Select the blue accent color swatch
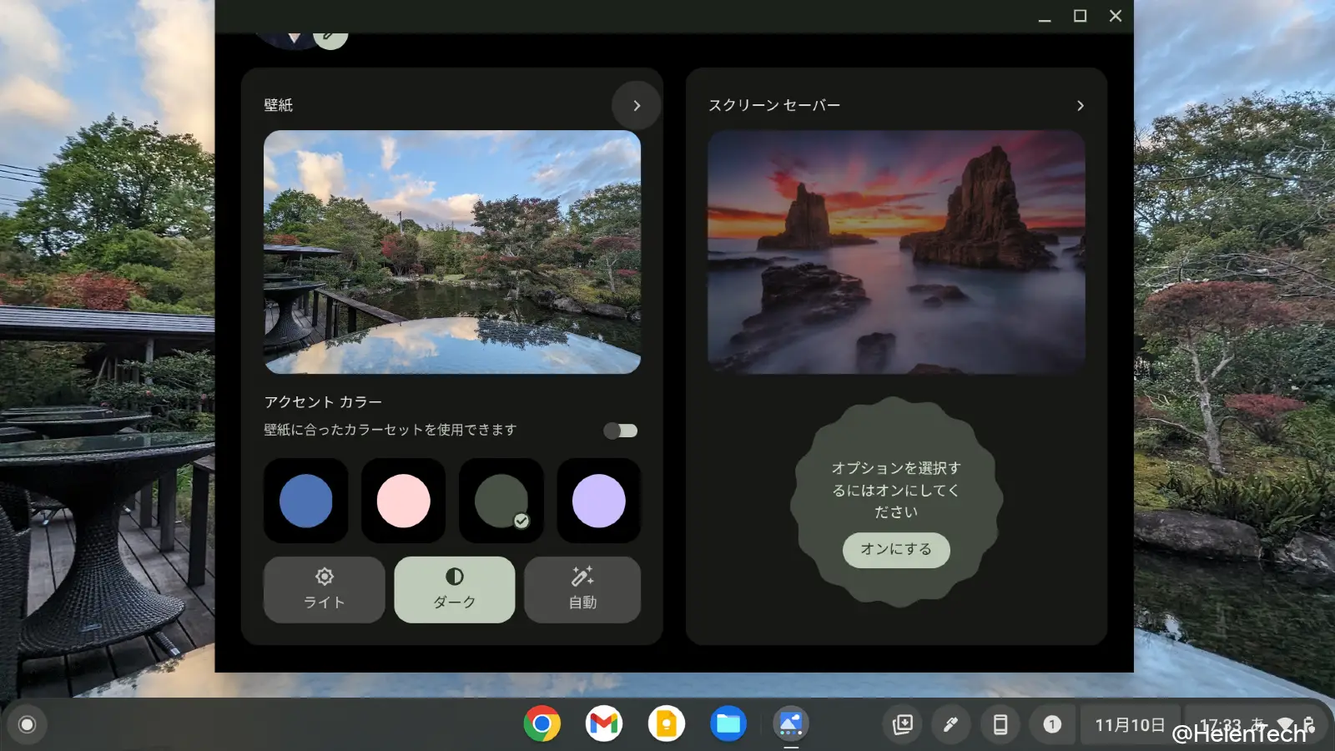This screenshot has width=1335, height=751. coord(305,501)
